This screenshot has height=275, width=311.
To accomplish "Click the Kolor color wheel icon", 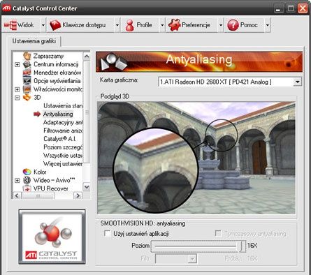I will (x=27, y=172).
